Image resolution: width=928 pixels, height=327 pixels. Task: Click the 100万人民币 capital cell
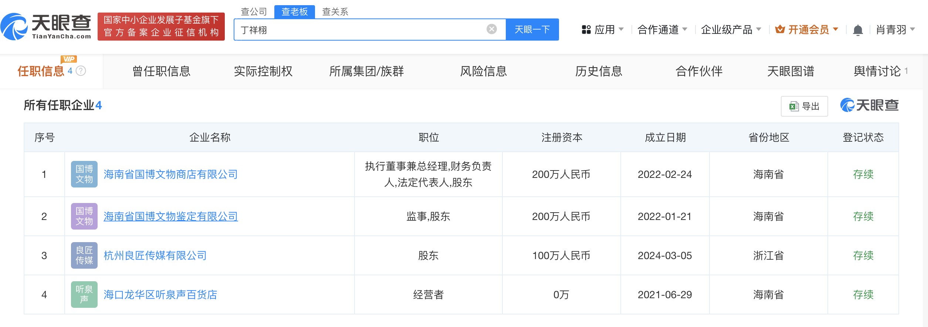(x=561, y=255)
